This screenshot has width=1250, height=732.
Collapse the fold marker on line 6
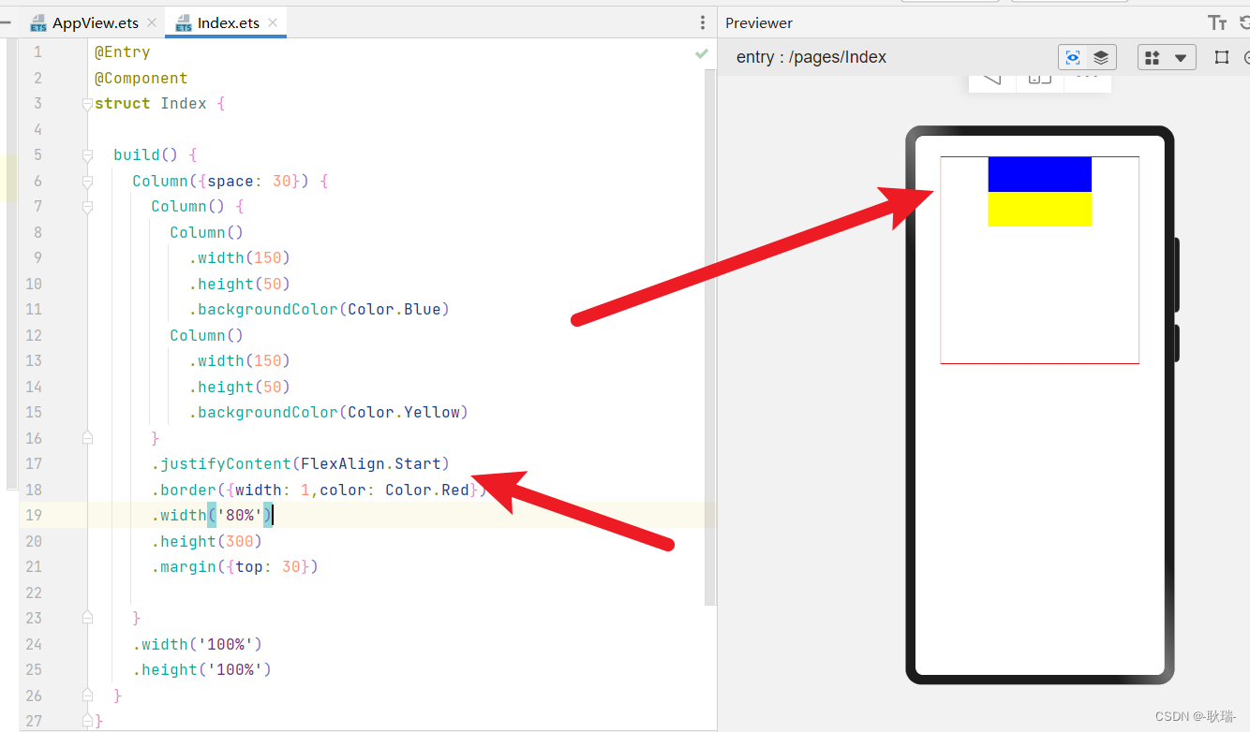click(87, 181)
